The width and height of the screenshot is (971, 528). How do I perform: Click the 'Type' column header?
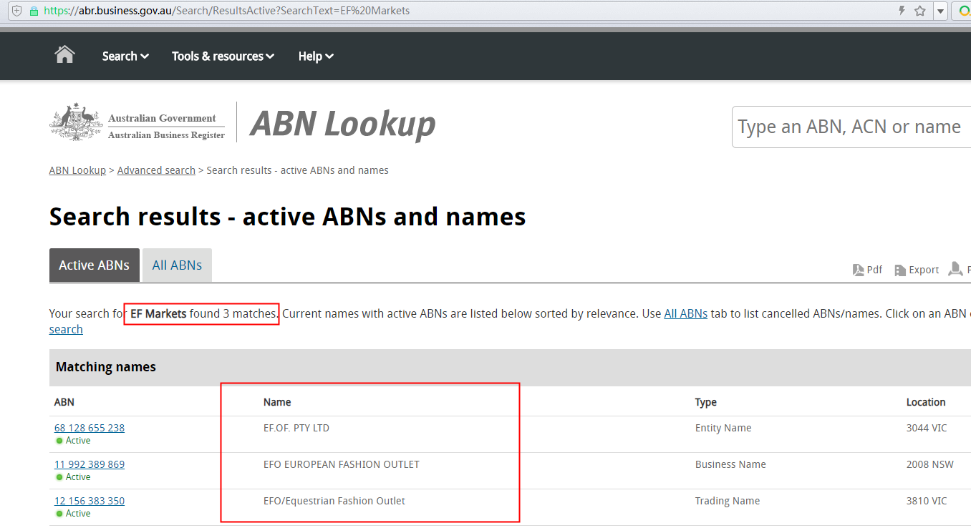[x=706, y=402]
